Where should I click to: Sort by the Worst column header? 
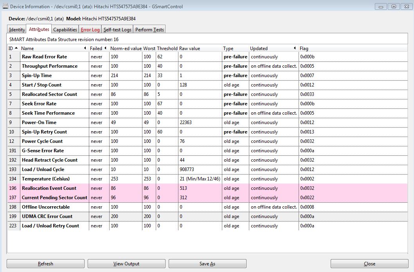coord(149,48)
